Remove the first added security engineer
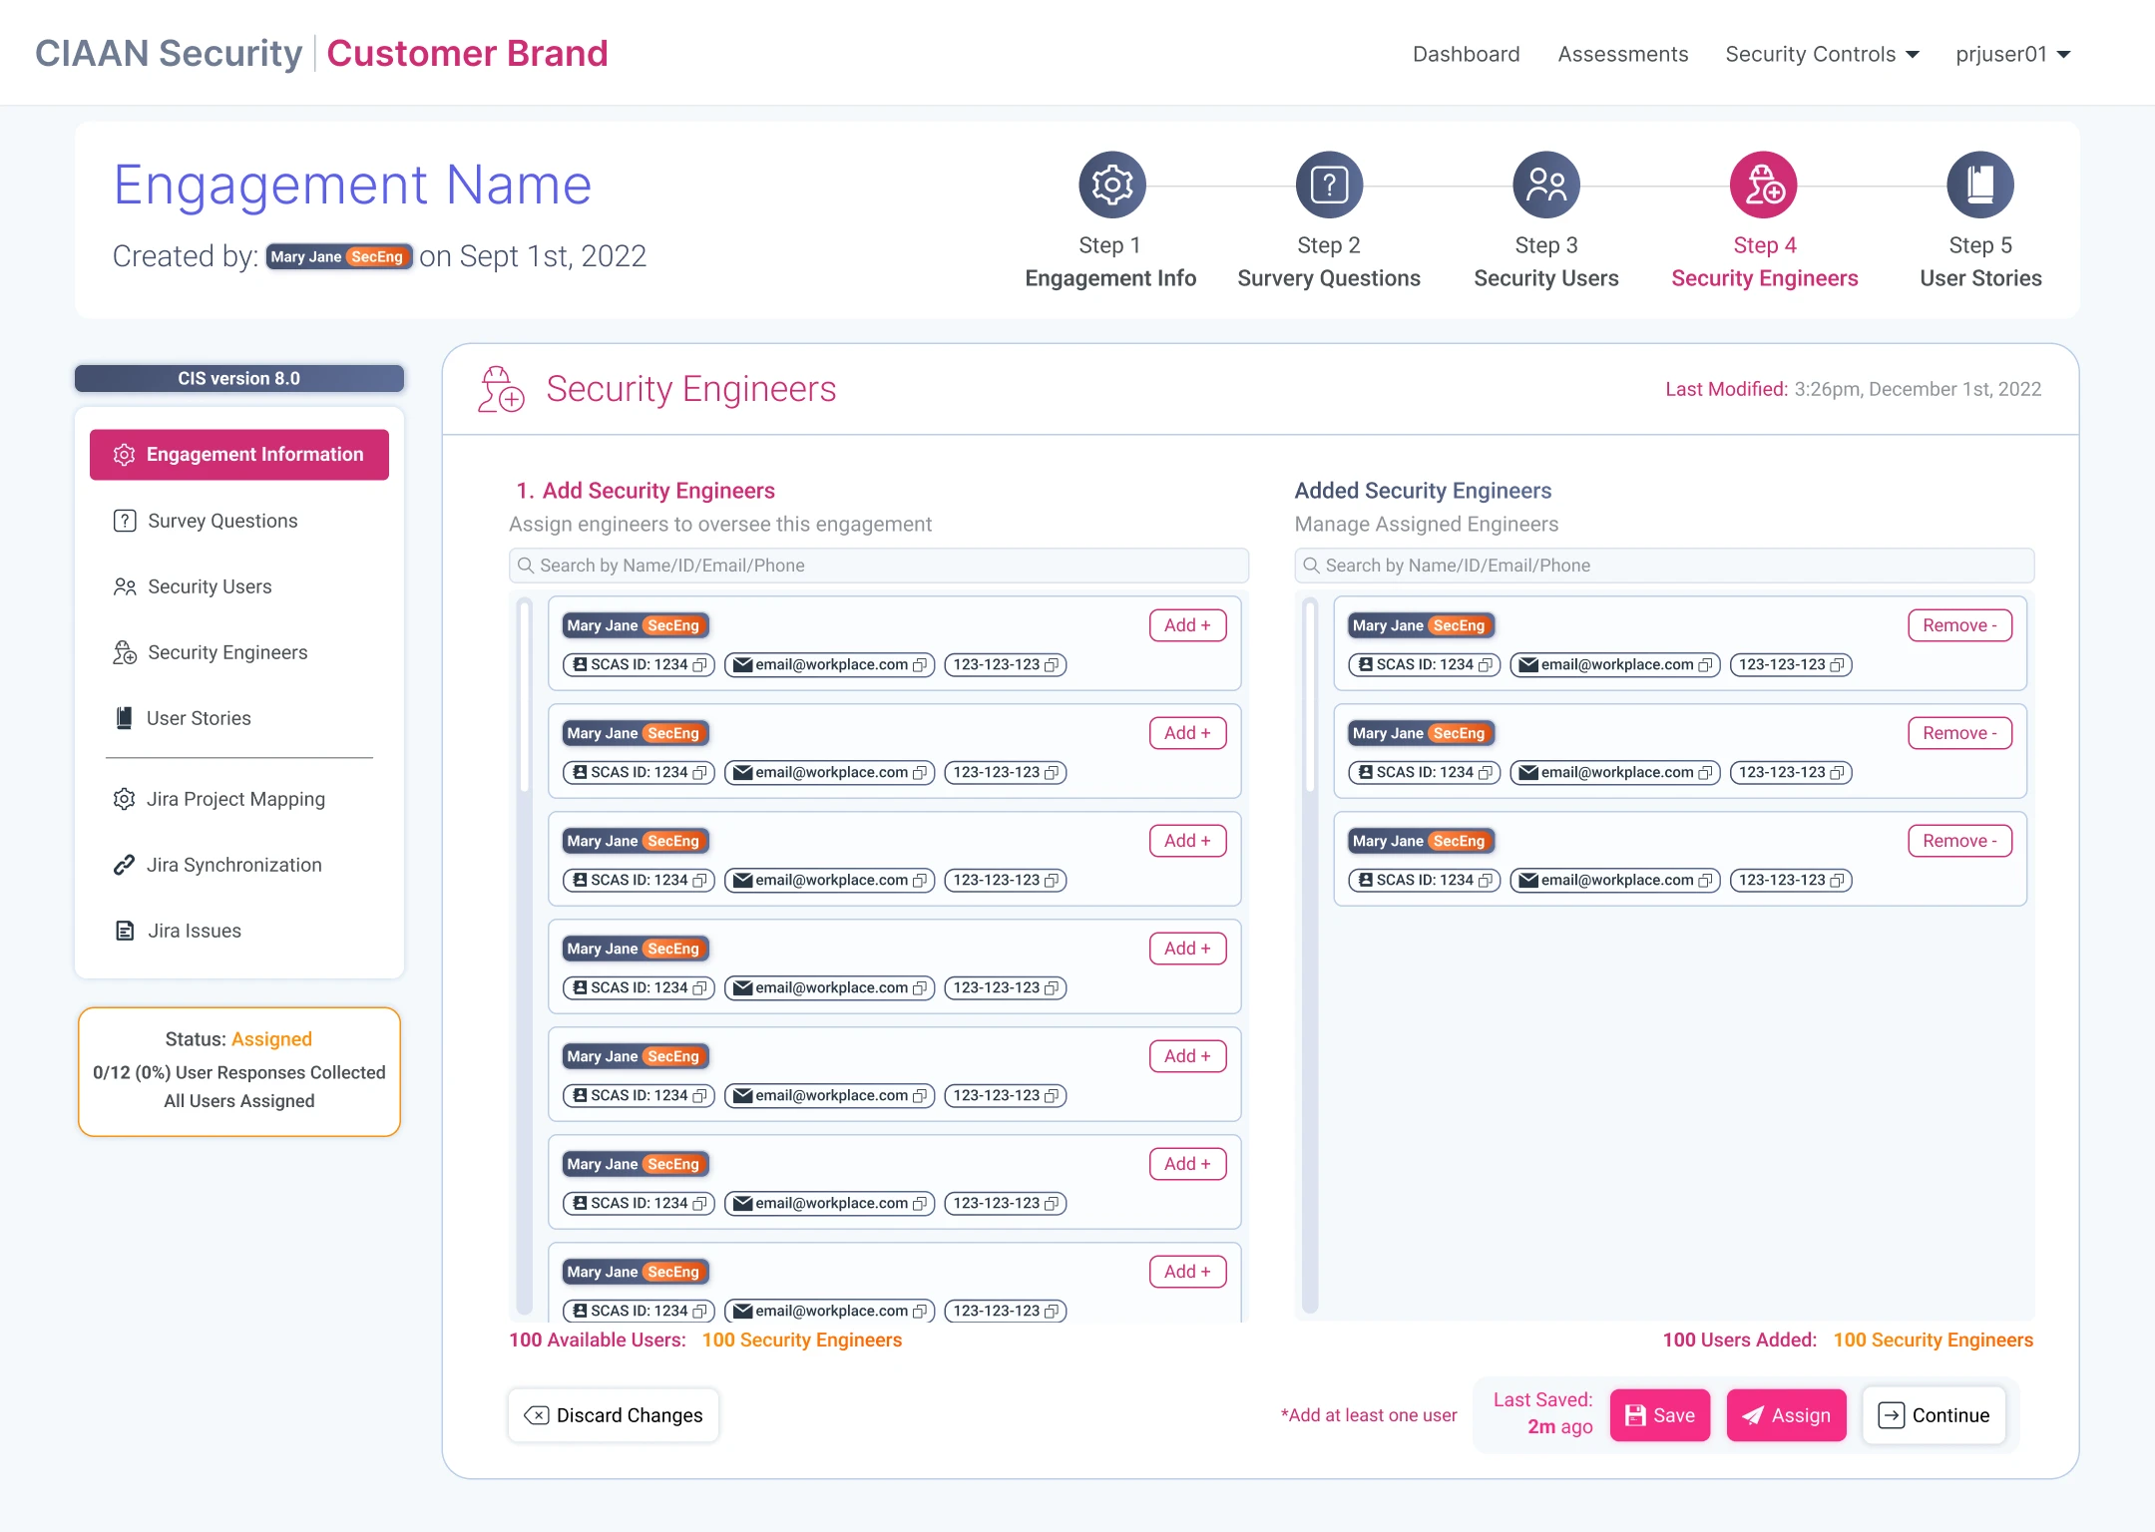Screen dimensions: 2155x1532 1959,625
